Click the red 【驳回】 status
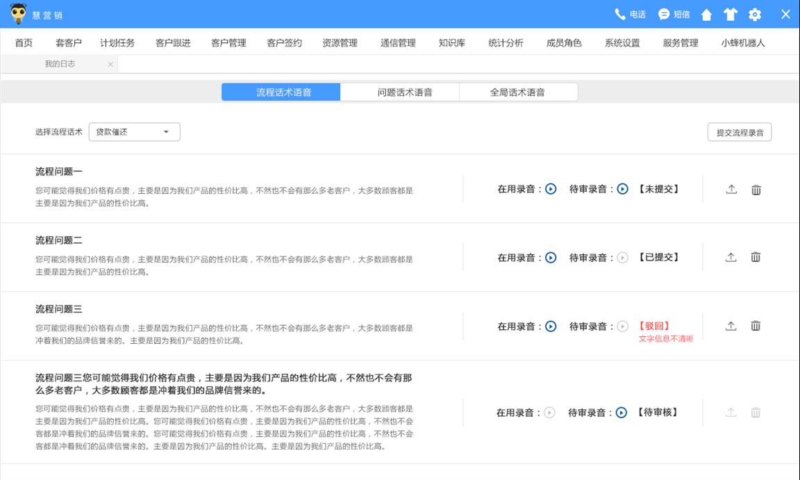This screenshot has width=800, height=480. [x=654, y=325]
